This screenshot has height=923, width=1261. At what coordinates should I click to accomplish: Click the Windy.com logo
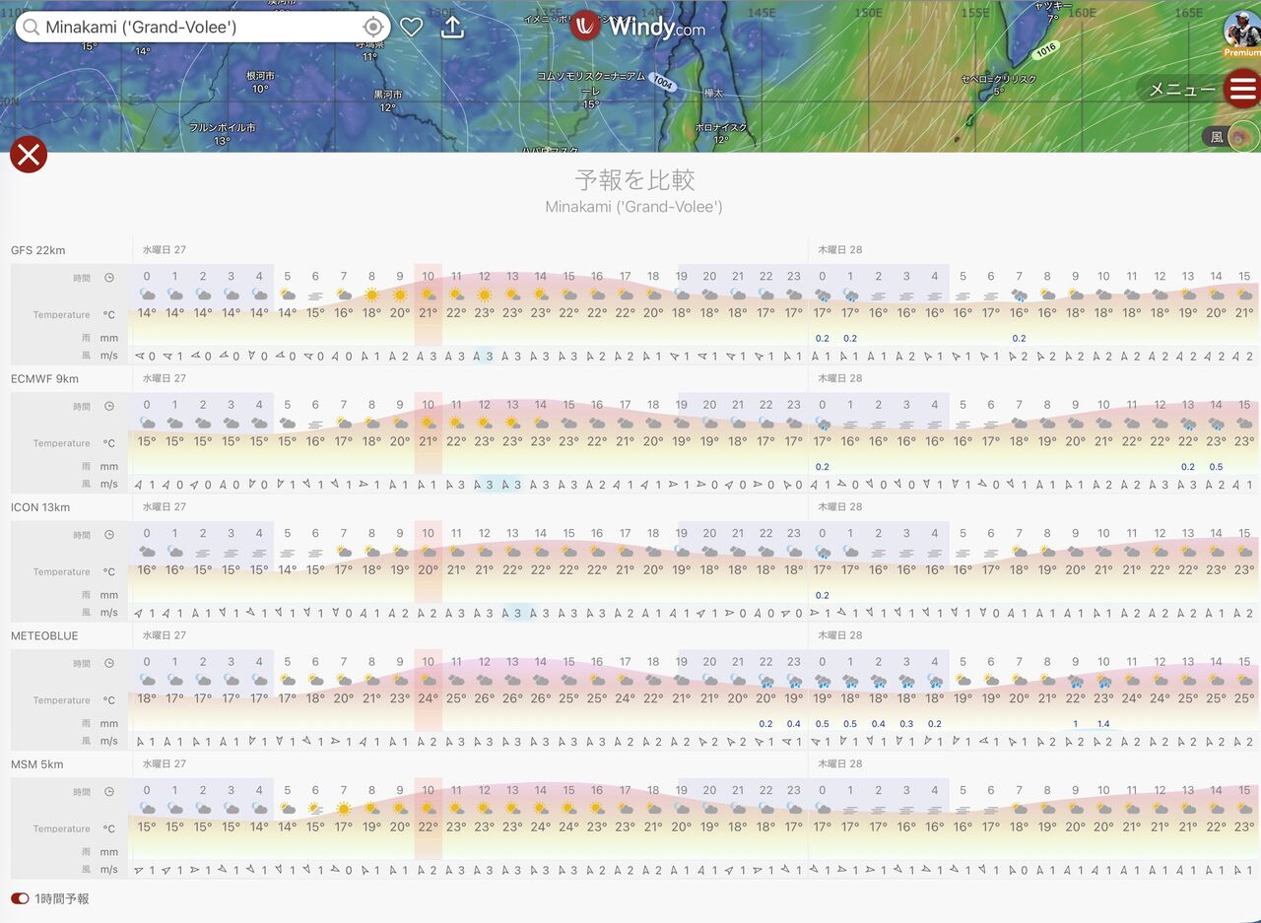point(638,26)
